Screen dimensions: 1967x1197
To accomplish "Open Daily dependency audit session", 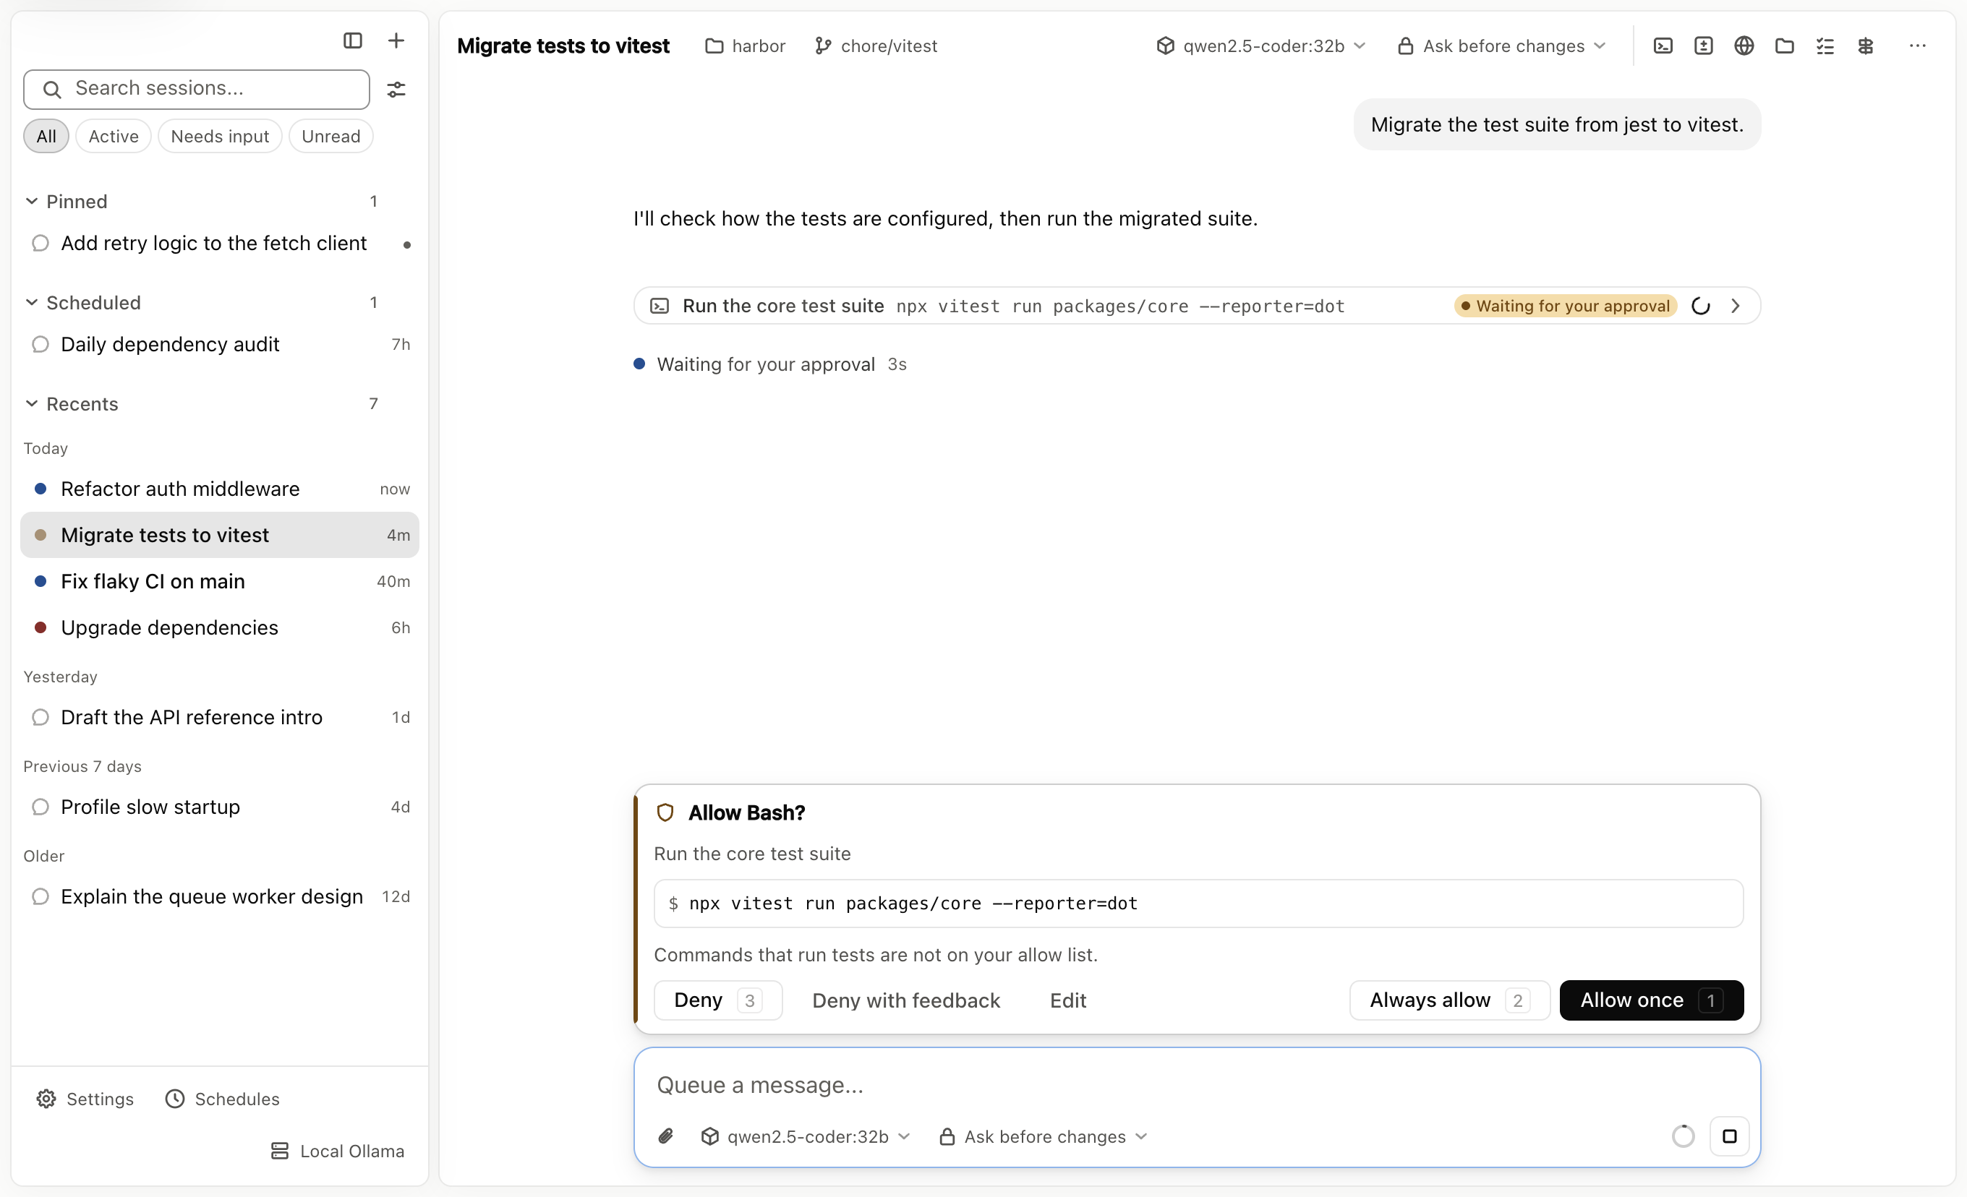I will tap(220, 344).
